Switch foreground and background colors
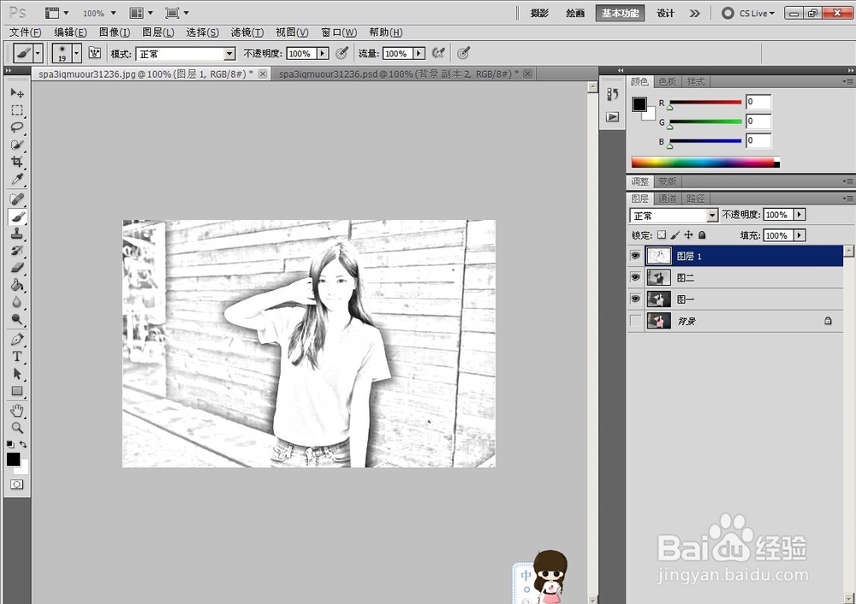This screenshot has height=604, width=856. point(23,444)
